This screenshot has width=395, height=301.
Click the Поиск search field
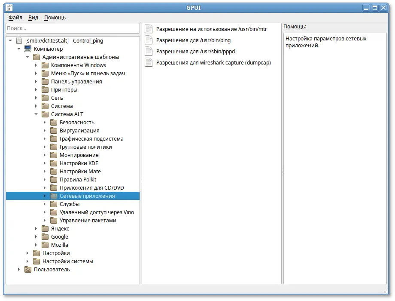coord(73,28)
